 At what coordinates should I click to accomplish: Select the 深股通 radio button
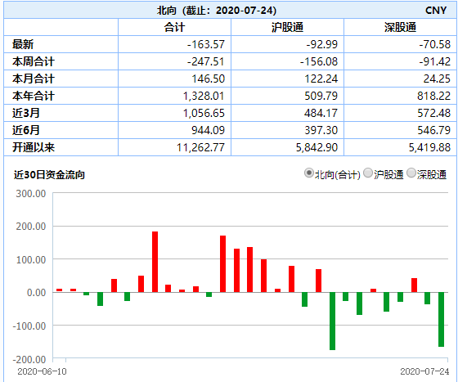click(411, 173)
